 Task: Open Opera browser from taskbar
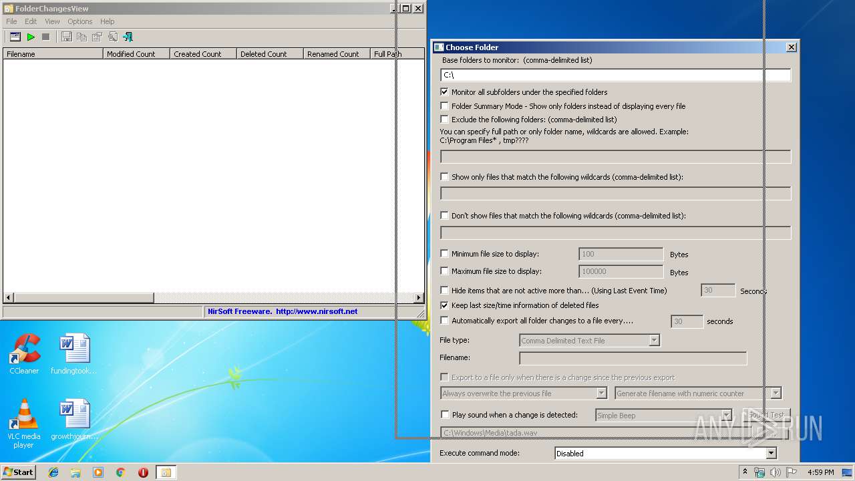click(143, 472)
